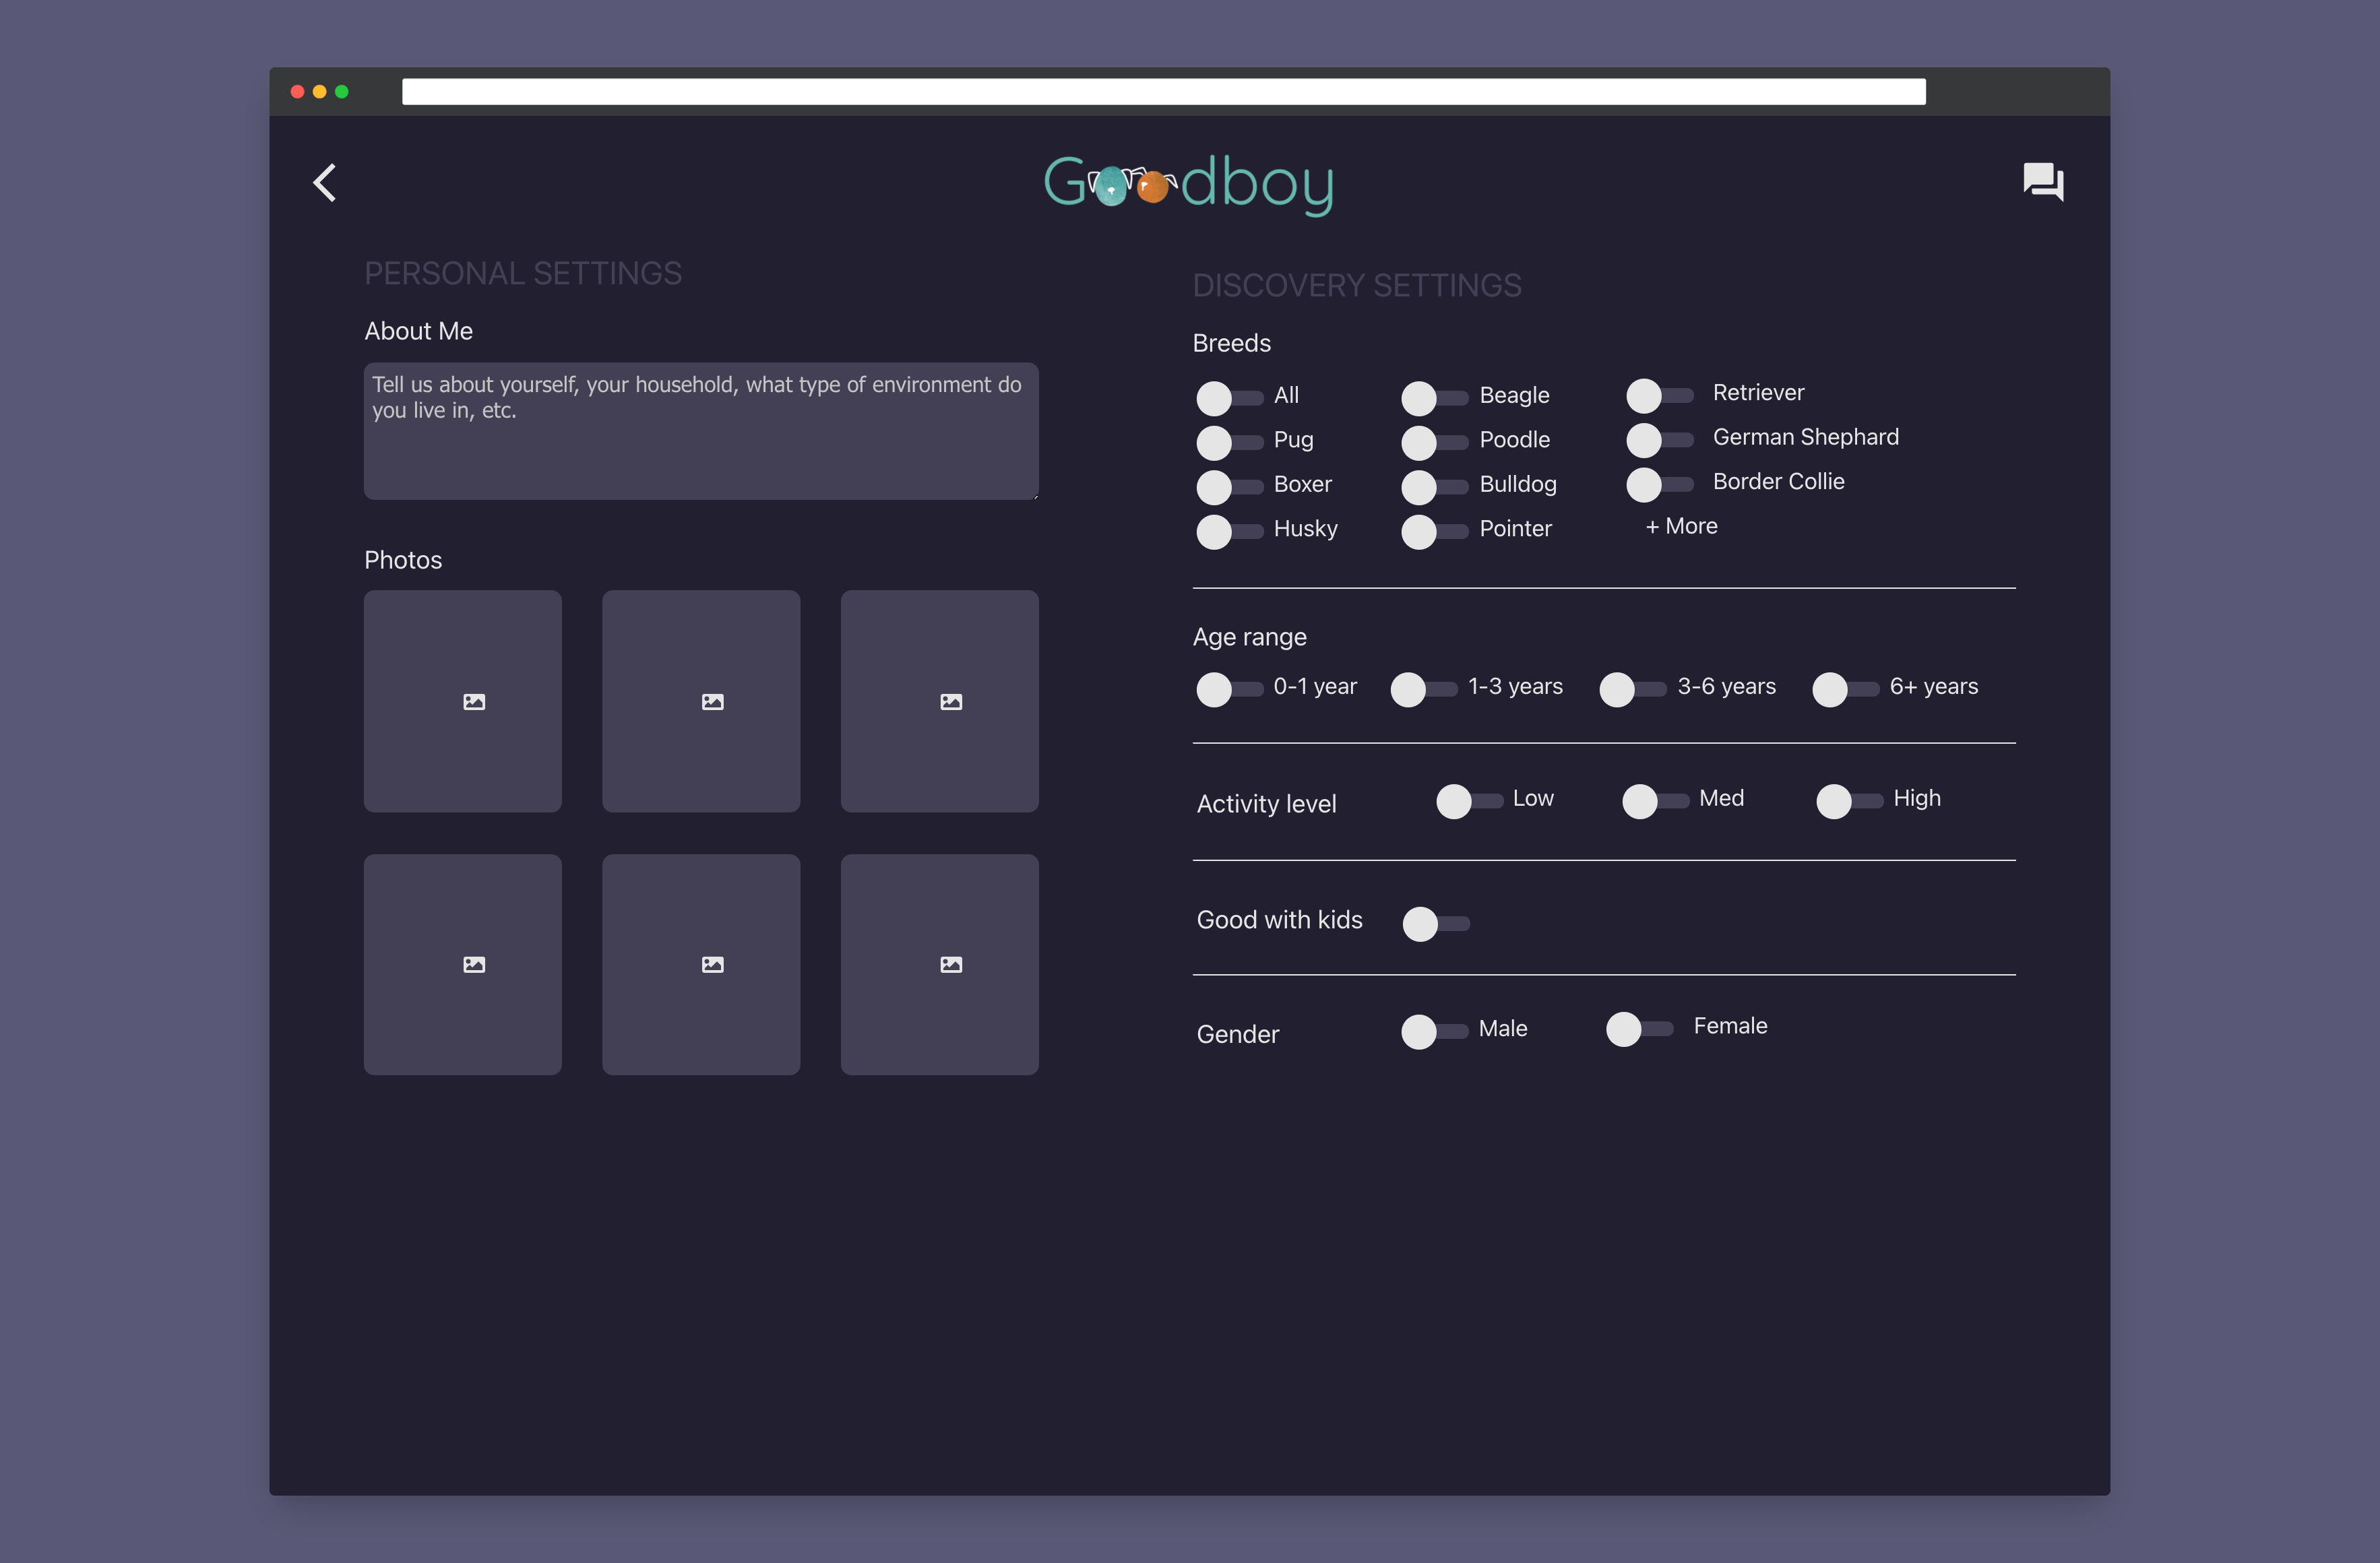The height and width of the screenshot is (1563, 2380).
Task: Click the browser address bar
Action: [x=1163, y=92]
